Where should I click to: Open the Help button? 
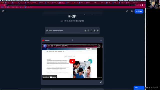pos(139,88)
